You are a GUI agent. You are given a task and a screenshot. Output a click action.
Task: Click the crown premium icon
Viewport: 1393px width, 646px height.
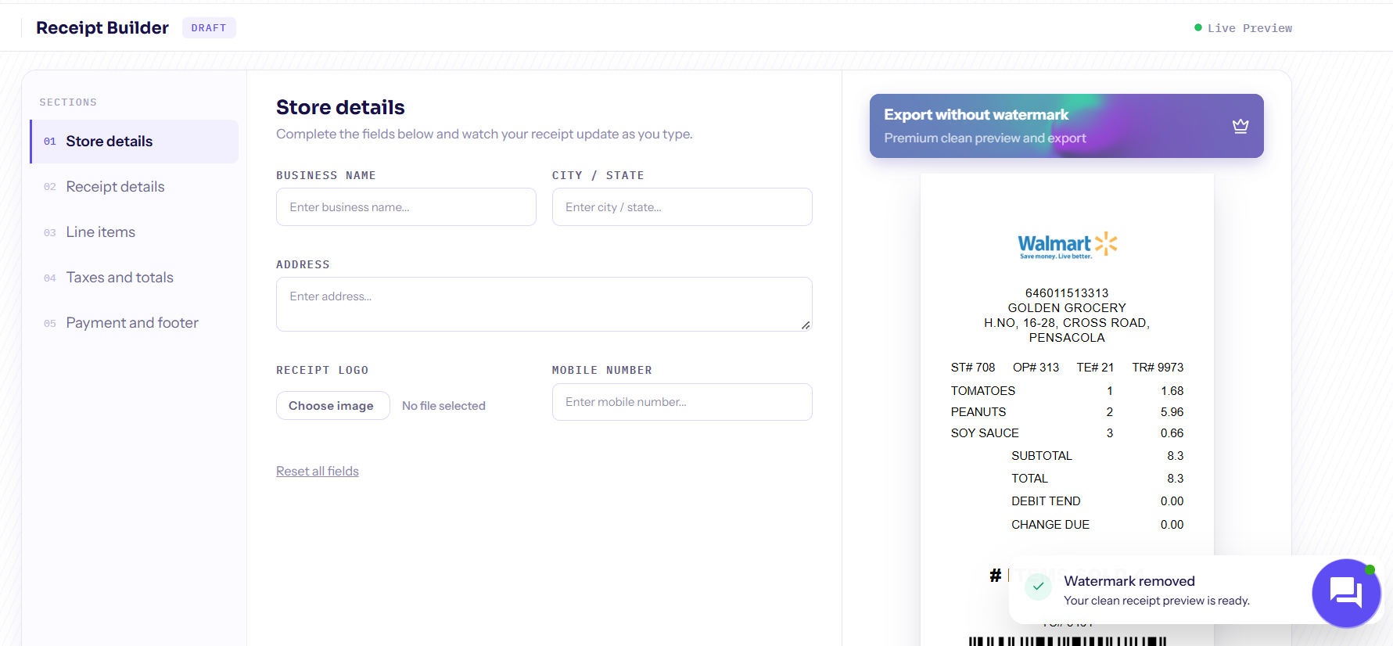pos(1240,126)
